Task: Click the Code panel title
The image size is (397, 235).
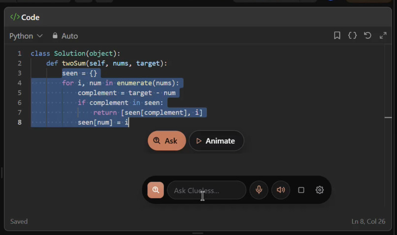Action: [31, 17]
